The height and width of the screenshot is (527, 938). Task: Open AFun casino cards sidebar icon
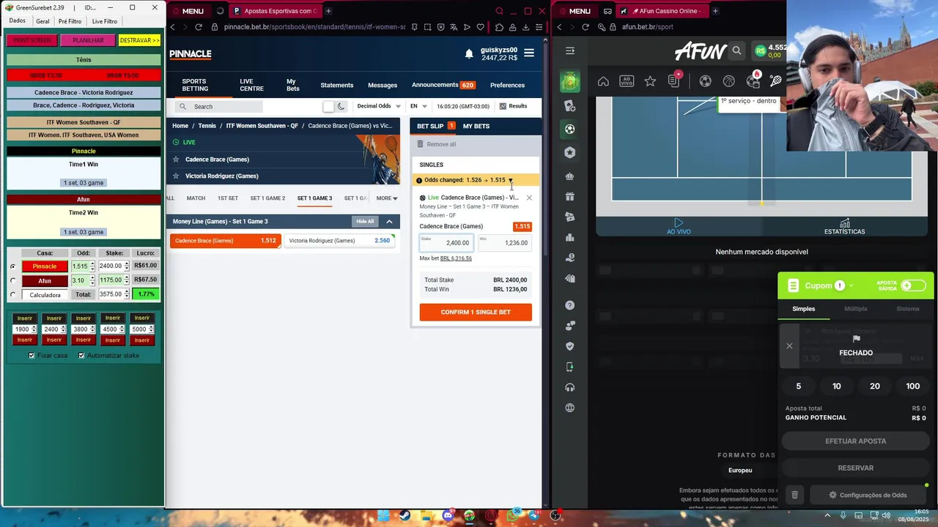pos(570,105)
